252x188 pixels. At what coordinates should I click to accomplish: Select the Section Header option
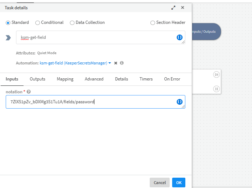(153, 22)
